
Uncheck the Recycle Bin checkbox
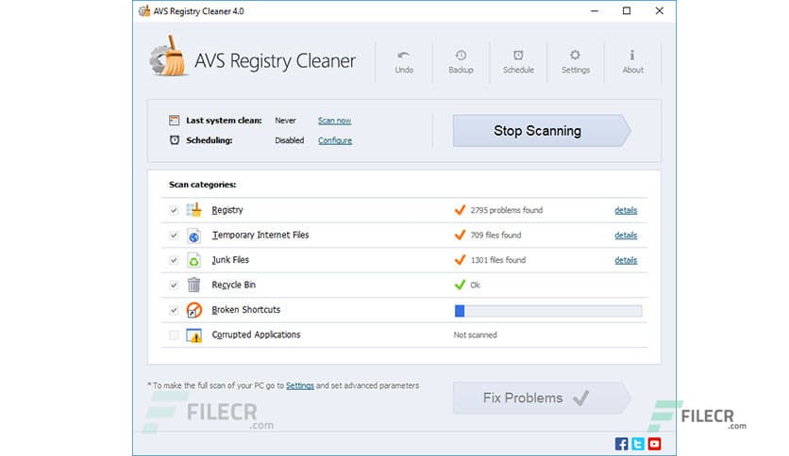[174, 285]
